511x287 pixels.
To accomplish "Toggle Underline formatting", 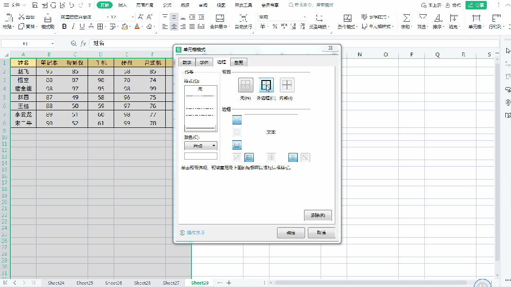I will (x=82, y=27).
